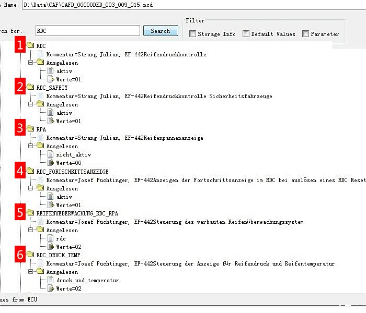The width and height of the screenshot is (366, 313).
Task: Click the REIFENUEBERWACHUNG_RDC_RPA folder icon
Action: [x=30, y=213]
